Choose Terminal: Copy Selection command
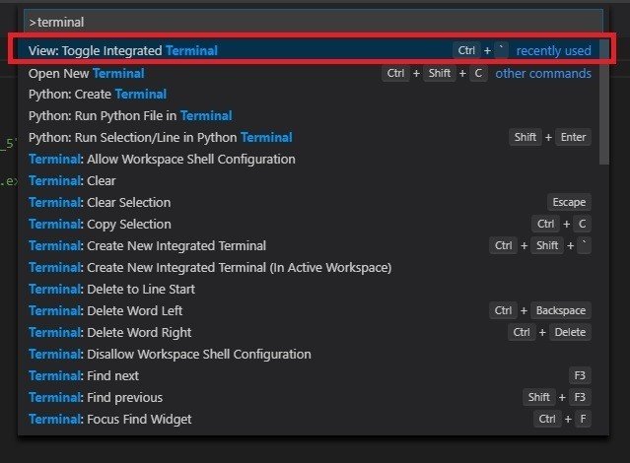The image size is (630, 463). 100,225
